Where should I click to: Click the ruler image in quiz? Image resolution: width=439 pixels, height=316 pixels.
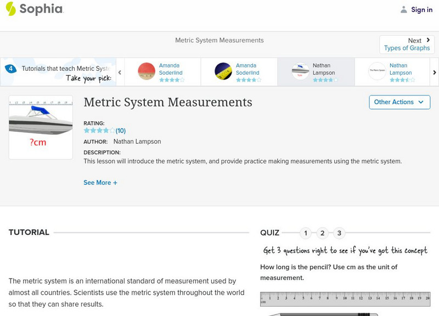[345, 299]
